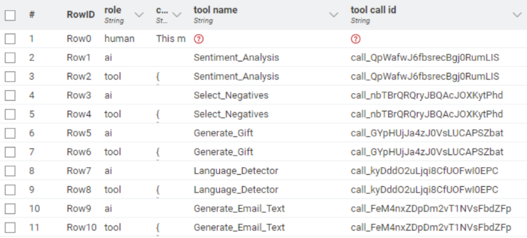Viewport: 527px width, 238px height.
Task: Select the Sentiment_Analysis cell in Row1
Action: 236,58
